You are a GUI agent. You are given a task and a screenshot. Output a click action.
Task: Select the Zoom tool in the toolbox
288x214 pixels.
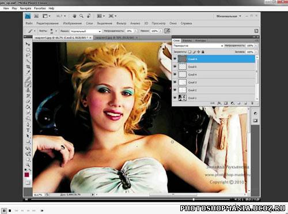tap(28, 165)
